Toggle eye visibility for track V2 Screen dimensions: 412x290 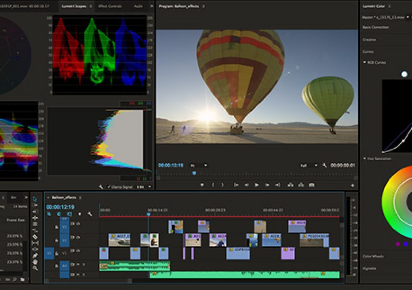[x=78, y=237]
